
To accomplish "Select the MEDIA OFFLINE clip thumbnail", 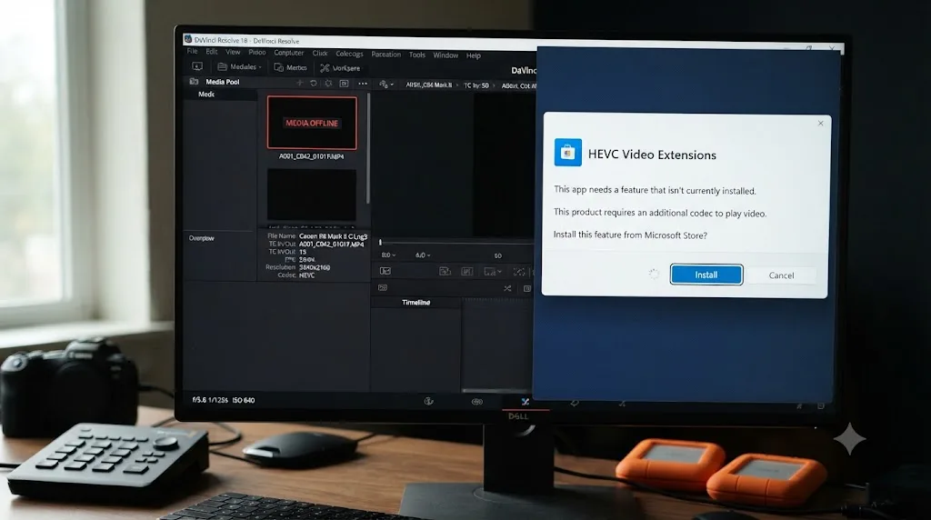I will click(312, 123).
